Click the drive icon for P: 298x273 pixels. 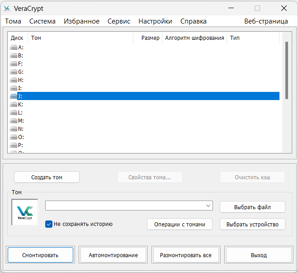coord(14,145)
